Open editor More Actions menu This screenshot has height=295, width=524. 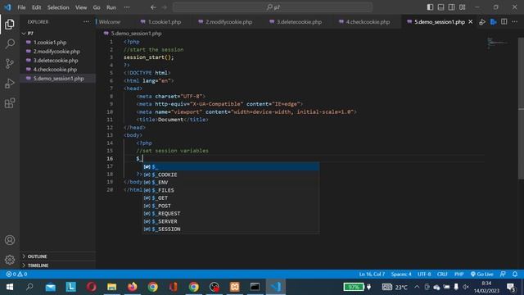coord(514,22)
